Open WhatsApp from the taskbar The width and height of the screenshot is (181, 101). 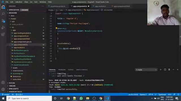tap(81, 98)
